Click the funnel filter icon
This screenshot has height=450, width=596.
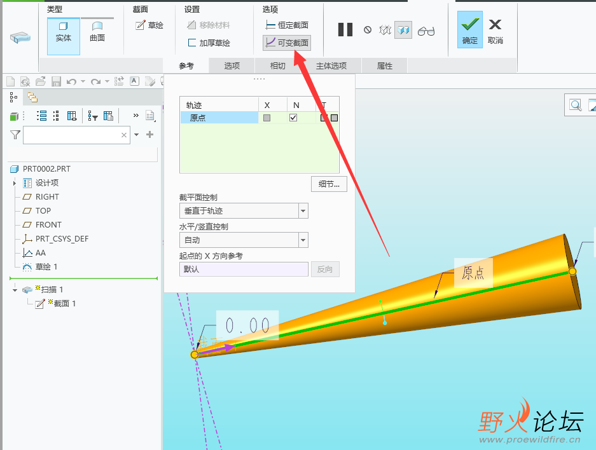pos(15,135)
